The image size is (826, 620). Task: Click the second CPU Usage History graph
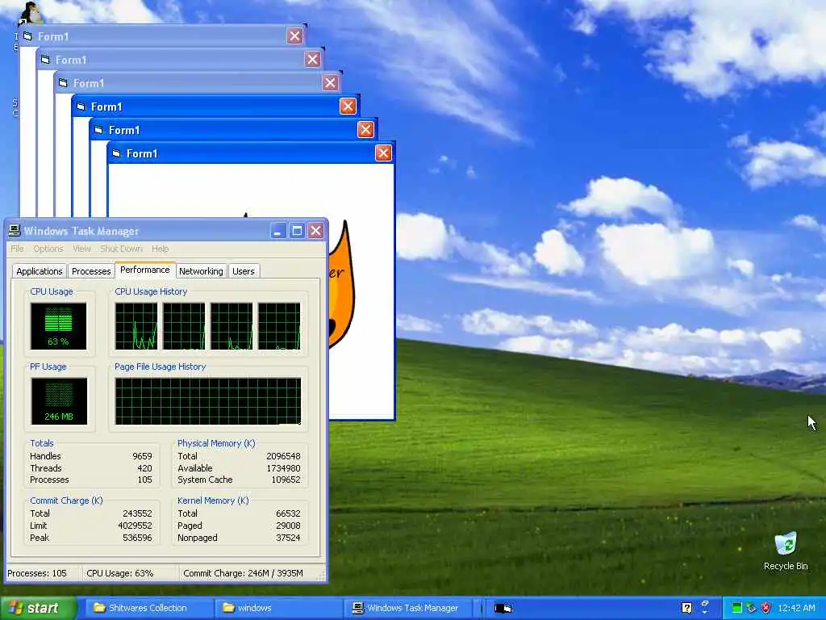(x=184, y=326)
